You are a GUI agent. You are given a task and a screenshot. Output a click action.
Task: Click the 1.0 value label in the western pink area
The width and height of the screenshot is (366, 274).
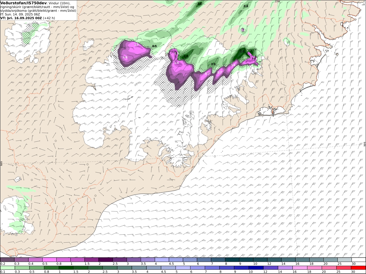click(x=136, y=44)
